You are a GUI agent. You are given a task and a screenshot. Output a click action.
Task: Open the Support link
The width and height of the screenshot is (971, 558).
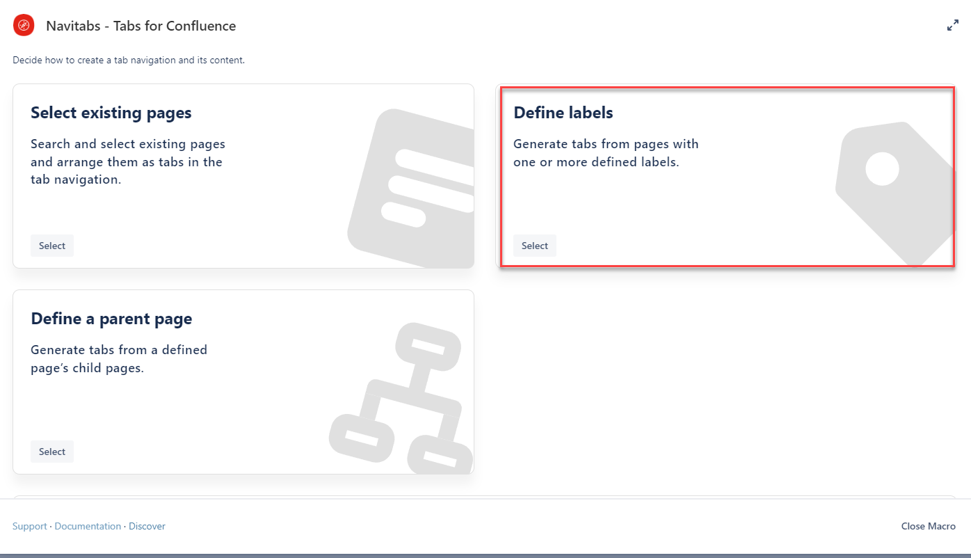click(30, 526)
